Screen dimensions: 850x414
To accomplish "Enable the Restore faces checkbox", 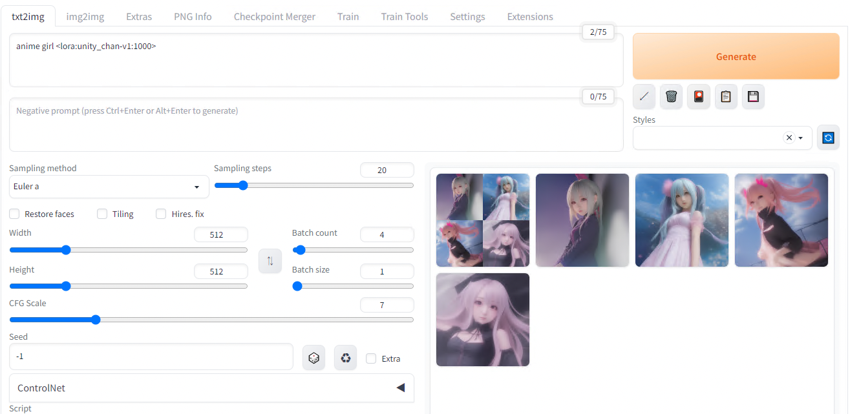I will tap(14, 214).
